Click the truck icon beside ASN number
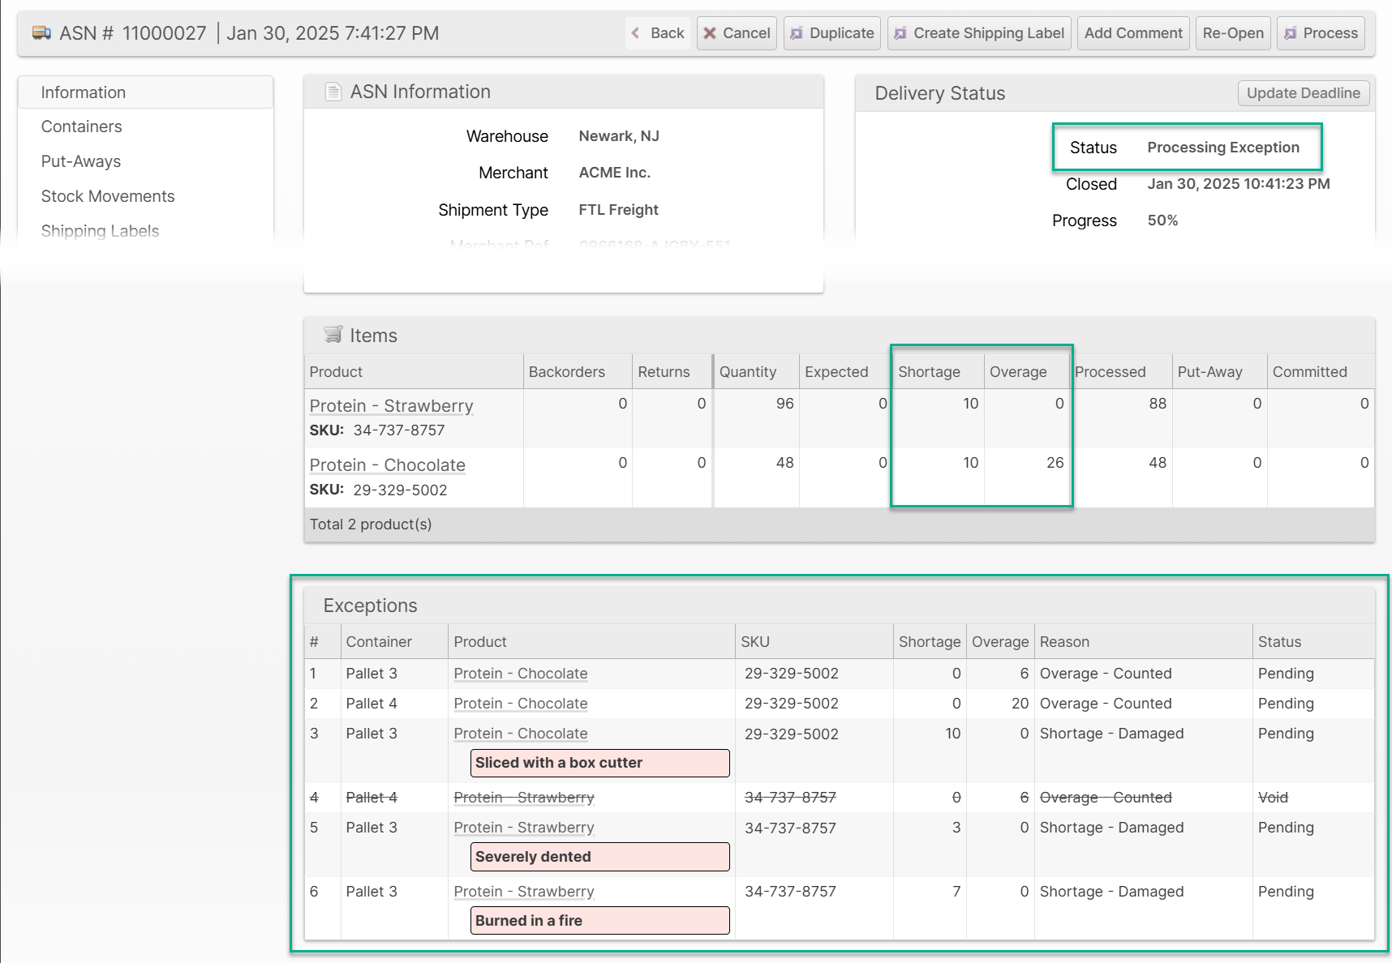Screen dimensions: 1392x963 [41, 33]
